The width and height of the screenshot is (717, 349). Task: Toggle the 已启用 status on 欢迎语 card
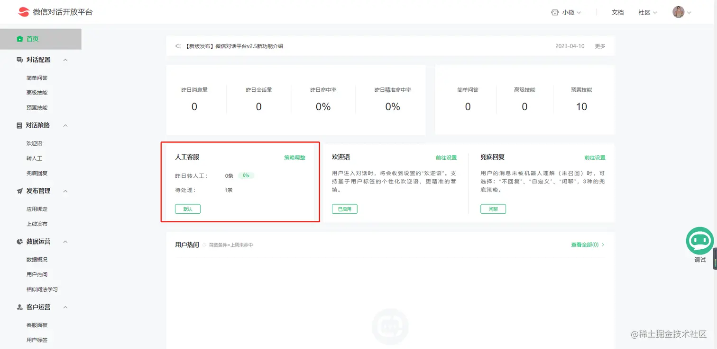(344, 209)
